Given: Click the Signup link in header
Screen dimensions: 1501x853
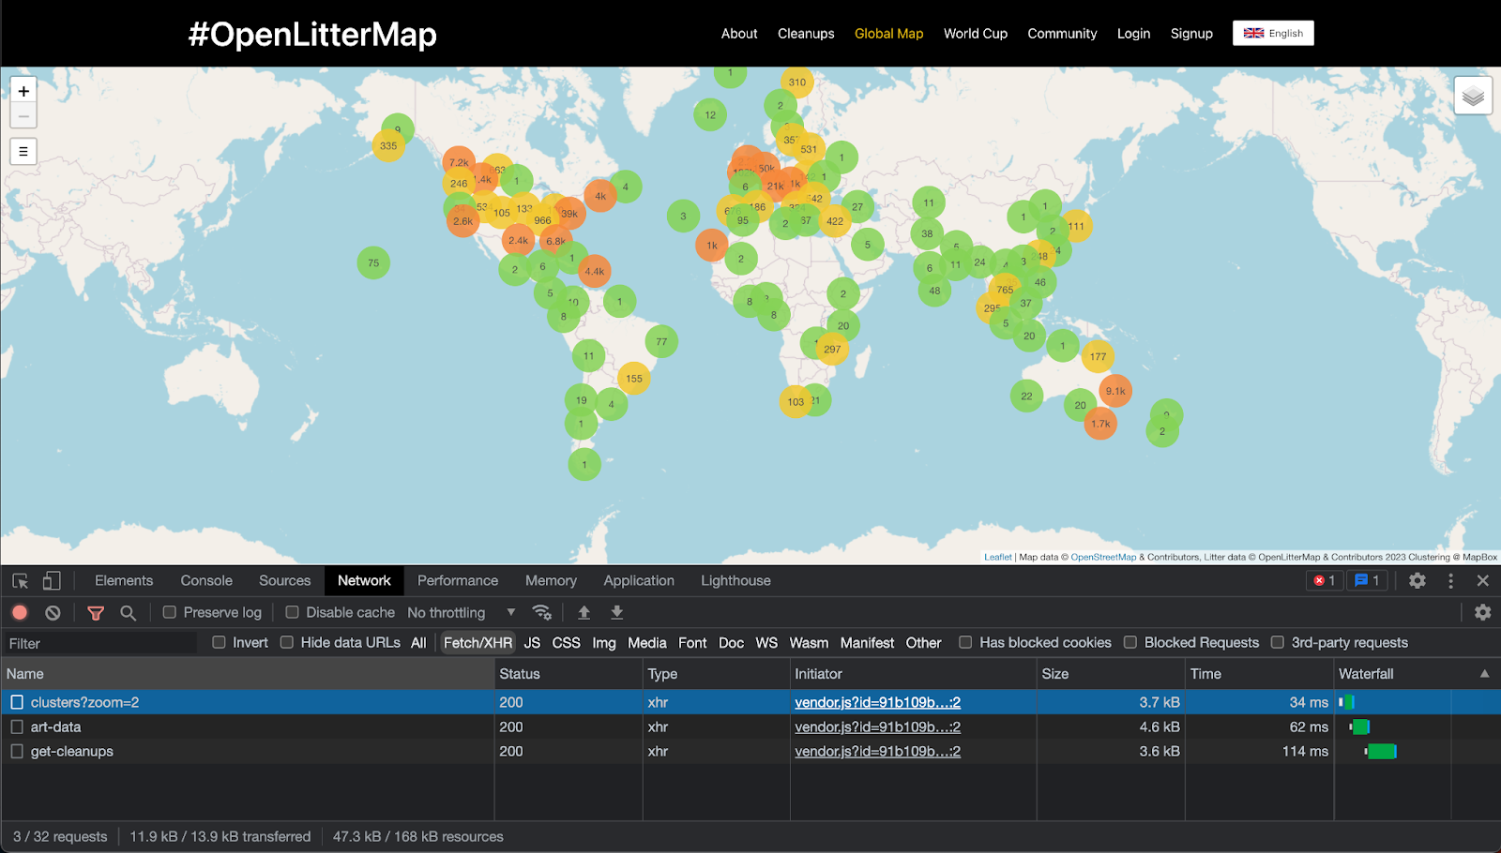Looking at the screenshot, I should (x=1191, y=34).
